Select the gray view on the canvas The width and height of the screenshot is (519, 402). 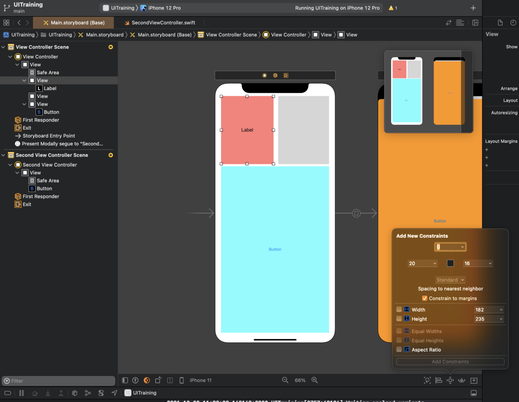[304, 130]
